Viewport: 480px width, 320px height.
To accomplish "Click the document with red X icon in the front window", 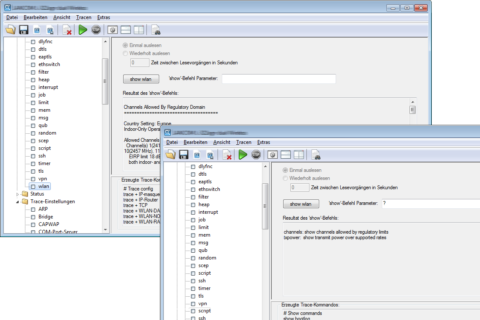I will click(x=227, y=154).
